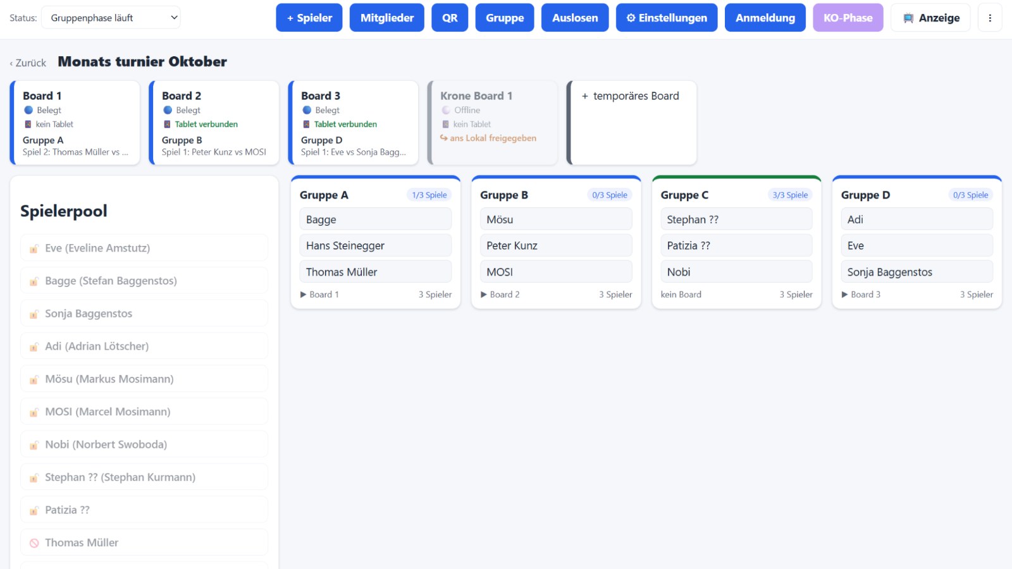The width and height of the screenshot is (1012, 569).
Task: Click the + Spieler button
Action: (309, 18)
